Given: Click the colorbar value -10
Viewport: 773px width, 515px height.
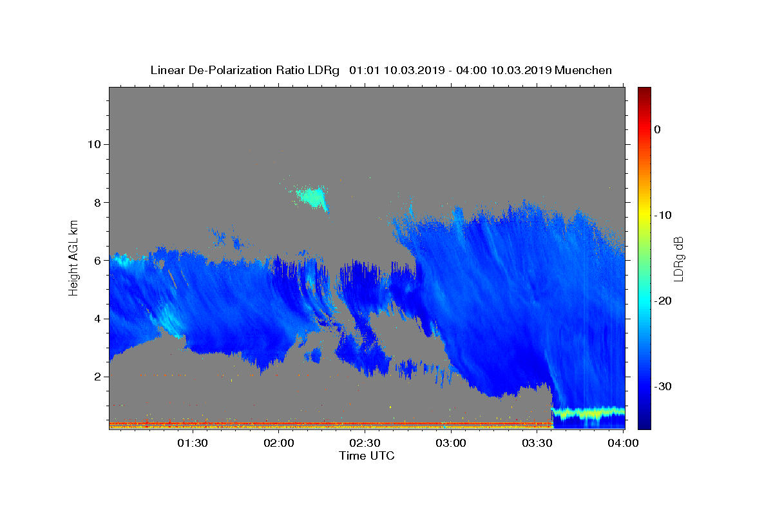Looking at the screenshot, I should click(x=663, y=215).
